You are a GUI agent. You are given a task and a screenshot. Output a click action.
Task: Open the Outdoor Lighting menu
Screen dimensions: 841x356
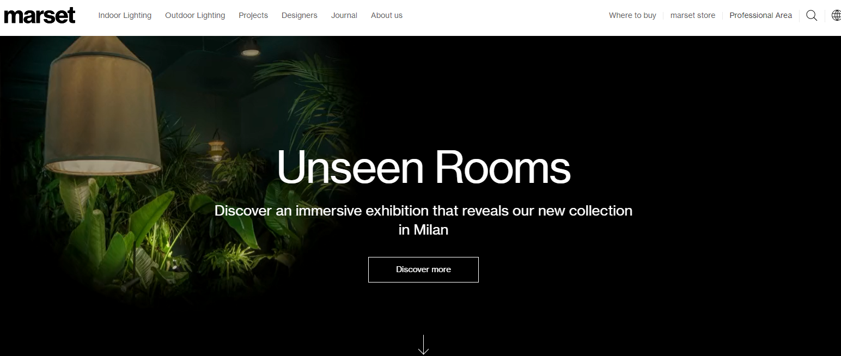pos(195,15)
